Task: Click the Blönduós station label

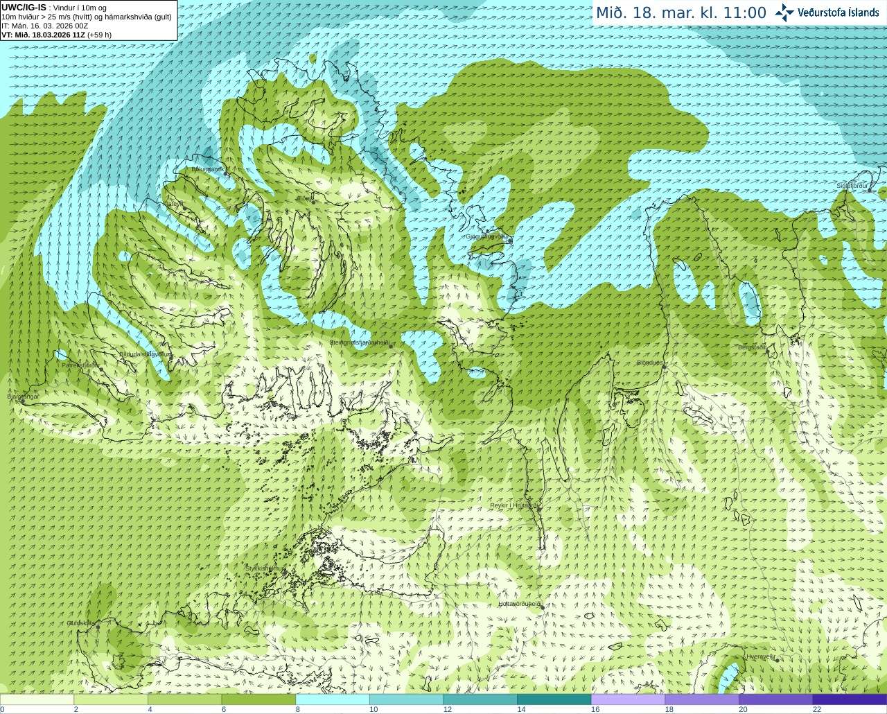Action: pos(650,363)
